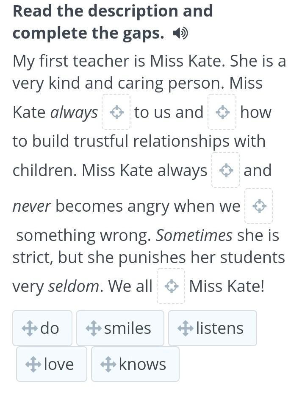Viewport: 302px width, 406px height.
Task: Click the italic word 'Sometimes' in the text
Action: pos(194,235)
